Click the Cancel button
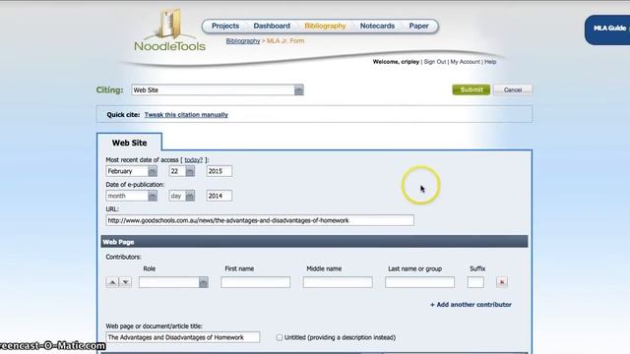 (x=513, y=89)
